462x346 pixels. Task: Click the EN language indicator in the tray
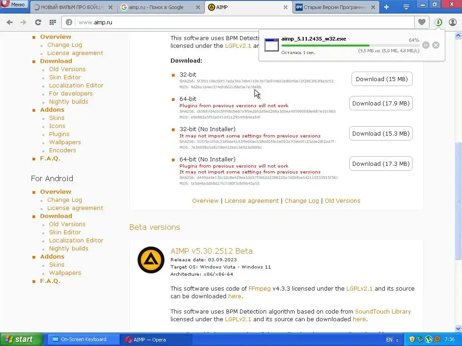click(x=389, y=340)
